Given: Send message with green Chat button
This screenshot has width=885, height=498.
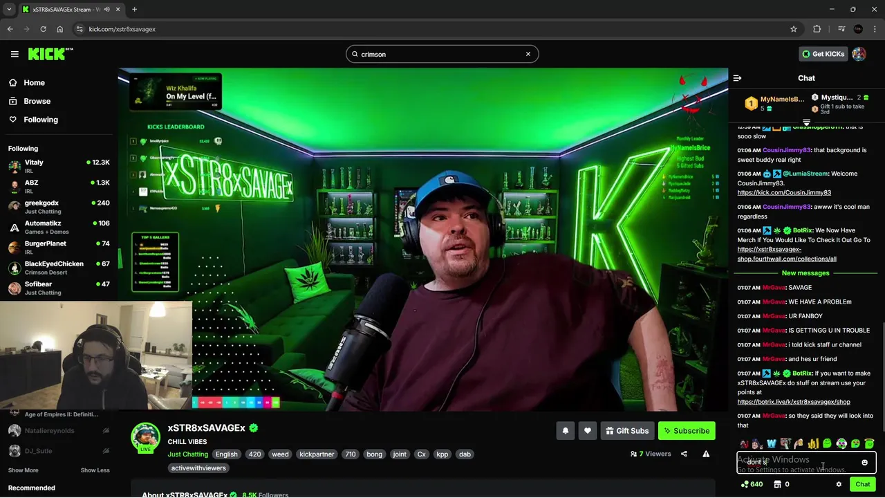Looking at the screenshot, I should (862, 484).
